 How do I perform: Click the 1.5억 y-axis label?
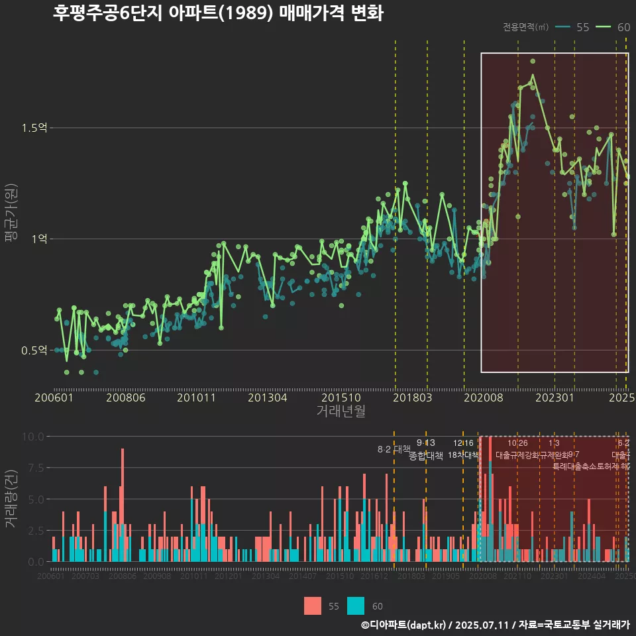(34, 128)
